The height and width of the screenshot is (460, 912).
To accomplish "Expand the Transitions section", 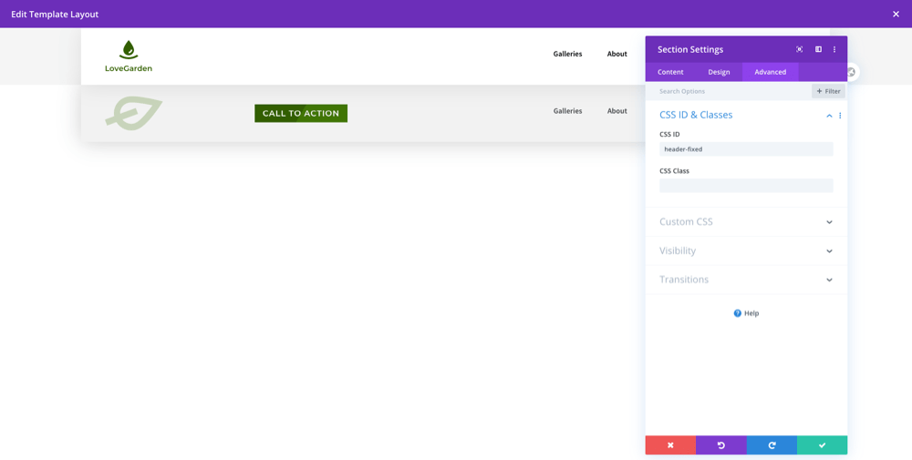I will click(x=746, y=280).
